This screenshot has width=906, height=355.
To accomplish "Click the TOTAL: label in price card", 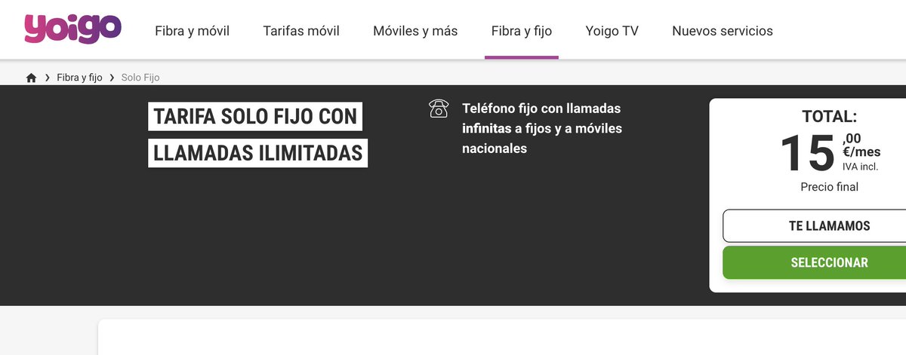I will coord(829,117).
